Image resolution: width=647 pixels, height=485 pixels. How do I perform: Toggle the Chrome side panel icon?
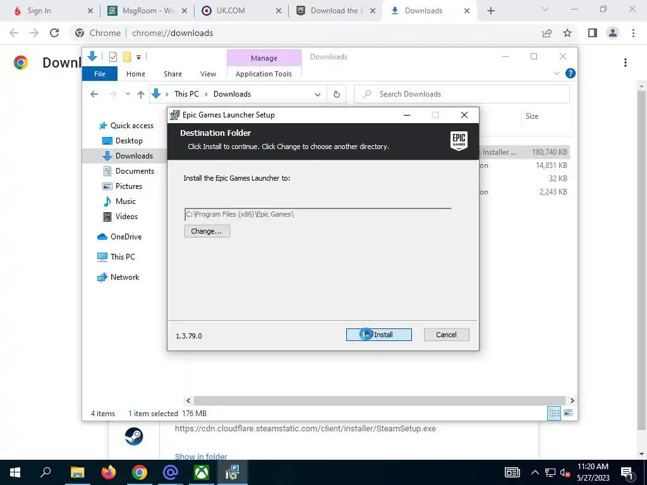[593, 33]
